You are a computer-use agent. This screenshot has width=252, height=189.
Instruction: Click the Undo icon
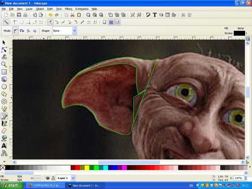pyautogui.click(x=50, y=15)
